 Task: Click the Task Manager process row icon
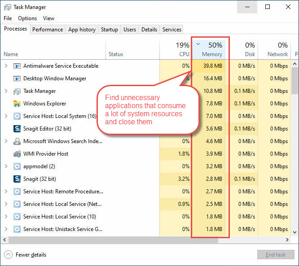[x=17, y=91]
